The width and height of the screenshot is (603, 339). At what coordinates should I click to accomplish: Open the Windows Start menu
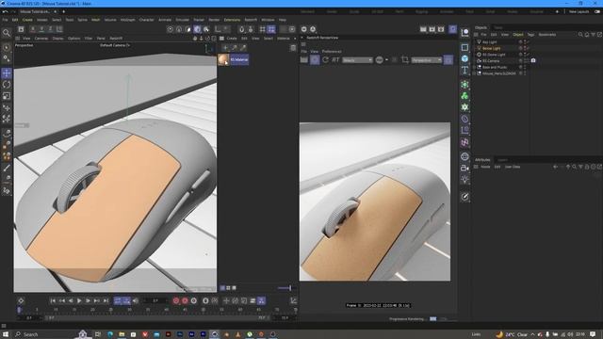[6, 334]
